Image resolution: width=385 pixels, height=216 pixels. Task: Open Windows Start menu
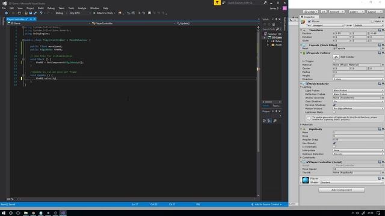[x=4, y=213]
